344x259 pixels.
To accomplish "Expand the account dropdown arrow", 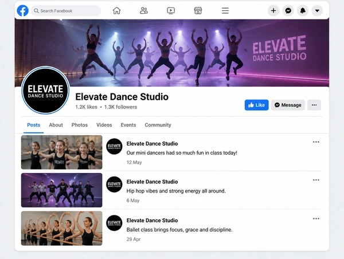I will [317, 10].
